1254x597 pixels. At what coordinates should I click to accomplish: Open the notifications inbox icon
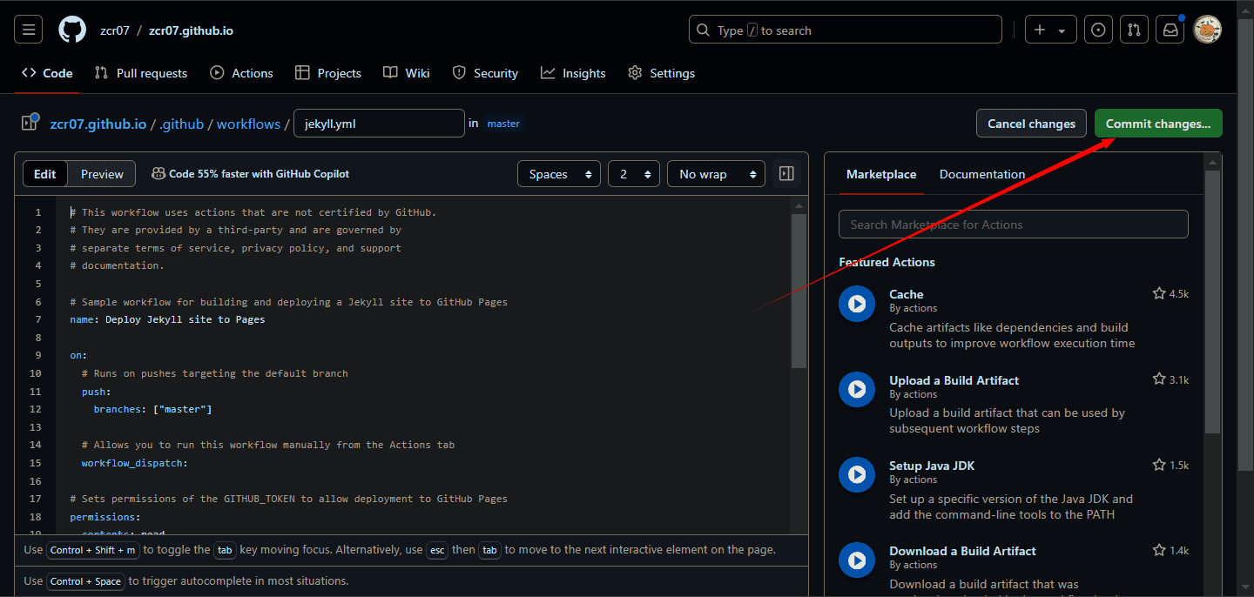click(1170, 30)
